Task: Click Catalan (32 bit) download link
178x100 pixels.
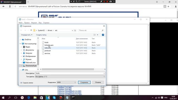Action: tap(65, 87)
